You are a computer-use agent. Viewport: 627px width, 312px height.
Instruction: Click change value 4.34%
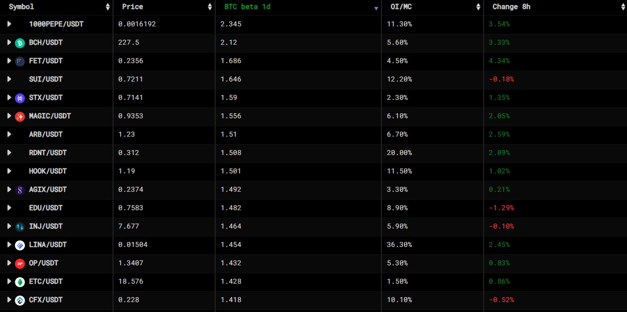click(x=499, y=61)
